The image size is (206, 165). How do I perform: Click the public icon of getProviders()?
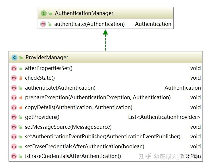pos(20,117)
